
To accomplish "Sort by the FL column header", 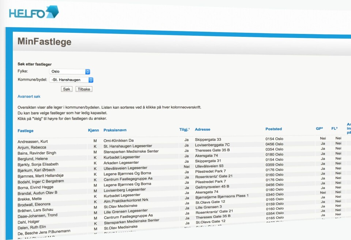I will (334, 128).
